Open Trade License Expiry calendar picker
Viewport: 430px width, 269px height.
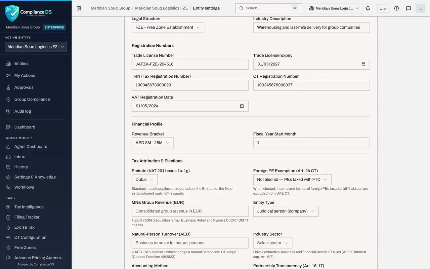click(363, 64)
